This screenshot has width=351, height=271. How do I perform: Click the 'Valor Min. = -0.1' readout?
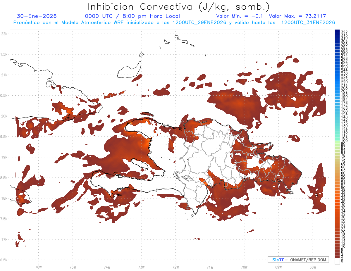tap(239, 16)
